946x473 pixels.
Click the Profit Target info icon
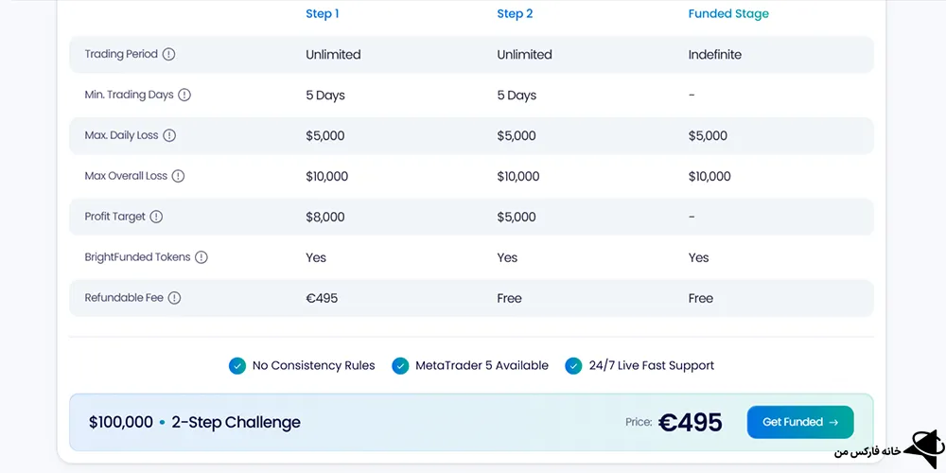156,217
